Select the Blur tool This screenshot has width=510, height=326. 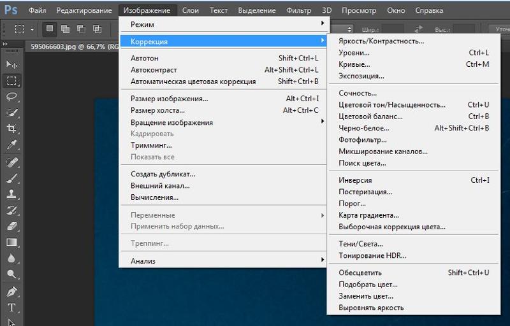tap(11, 259)
